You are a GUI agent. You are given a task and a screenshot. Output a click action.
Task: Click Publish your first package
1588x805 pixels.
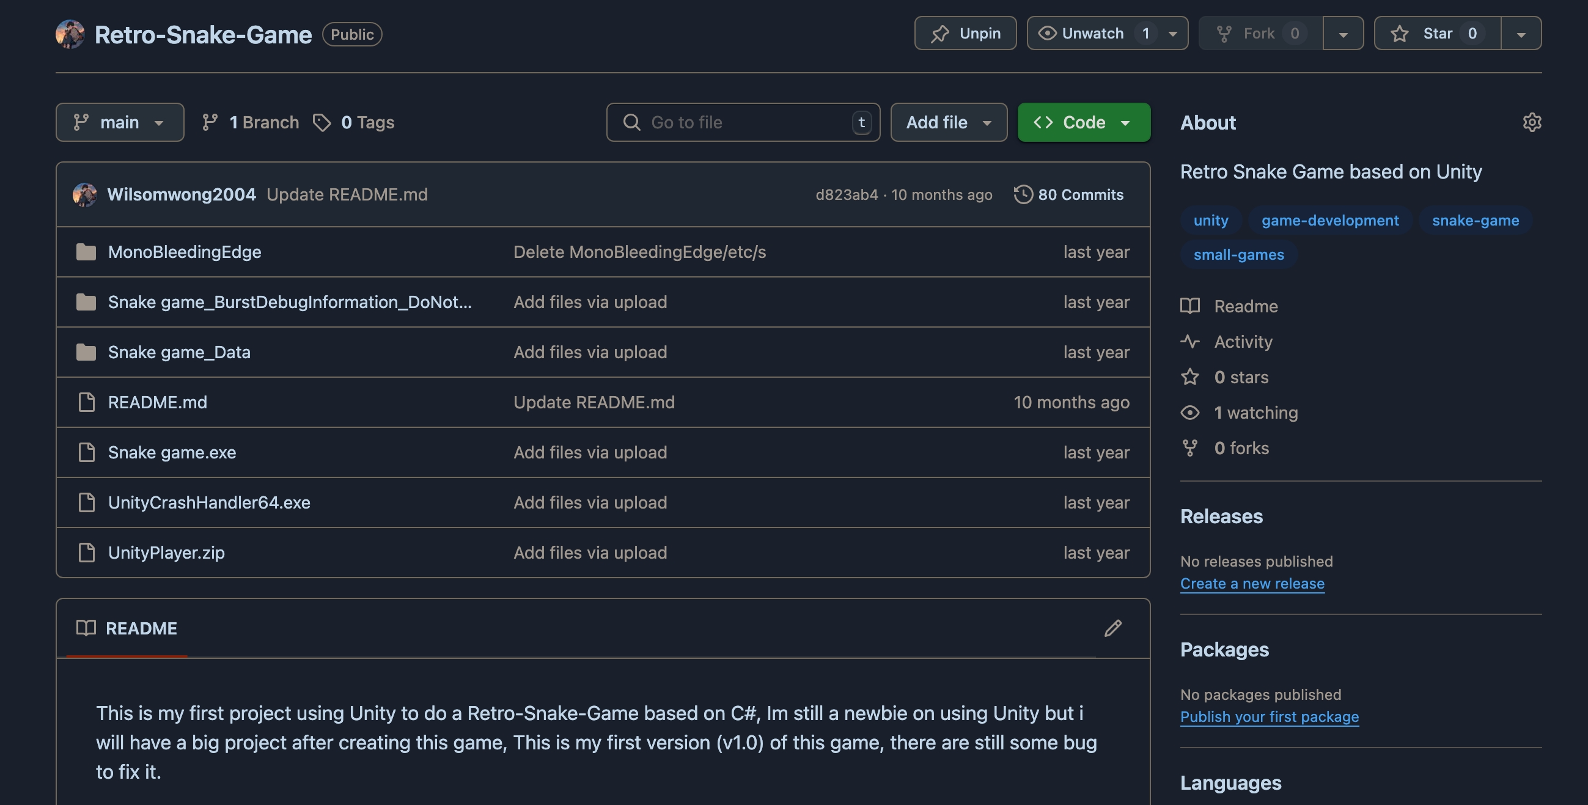click(x=1270, y=716)
